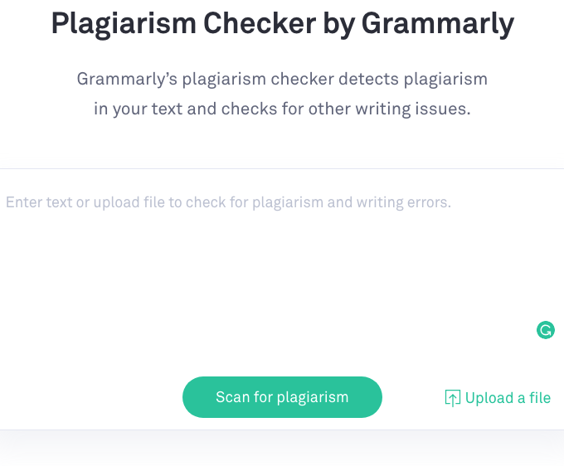564x466 pixels.
Task: Click the "Enter text or upload file" placeholder
Action: (228, 202)
